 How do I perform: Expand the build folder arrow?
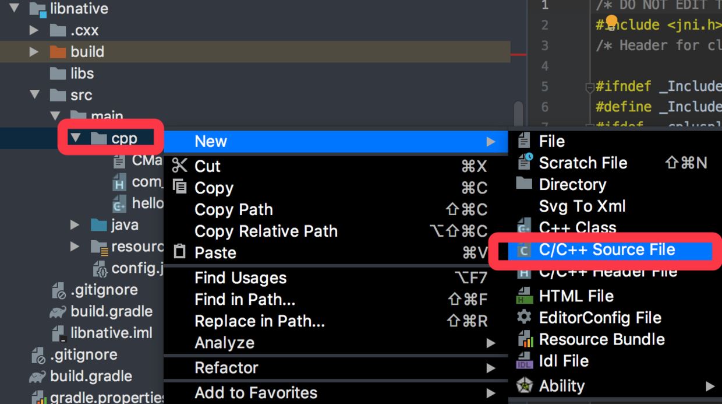pyautogui.click(x=34, y=52)
